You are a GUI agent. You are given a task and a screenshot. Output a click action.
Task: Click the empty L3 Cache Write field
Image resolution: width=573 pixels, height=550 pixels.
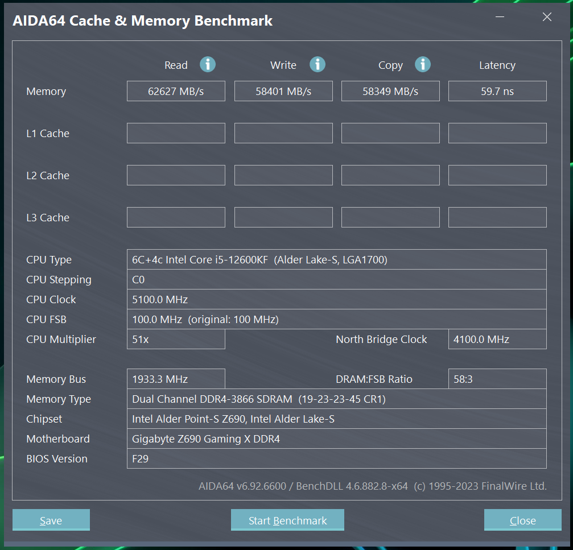[x=283, y=217]
